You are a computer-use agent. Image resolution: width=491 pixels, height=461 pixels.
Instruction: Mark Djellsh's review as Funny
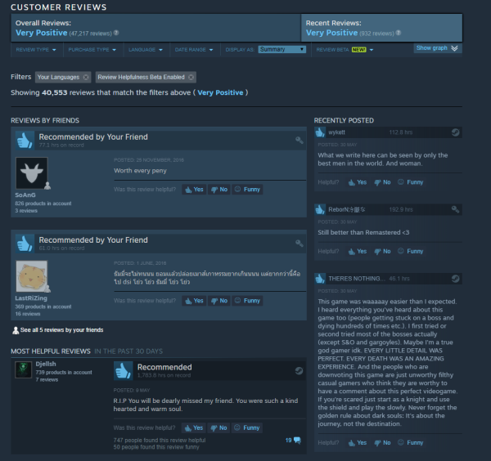coord(247,427)
